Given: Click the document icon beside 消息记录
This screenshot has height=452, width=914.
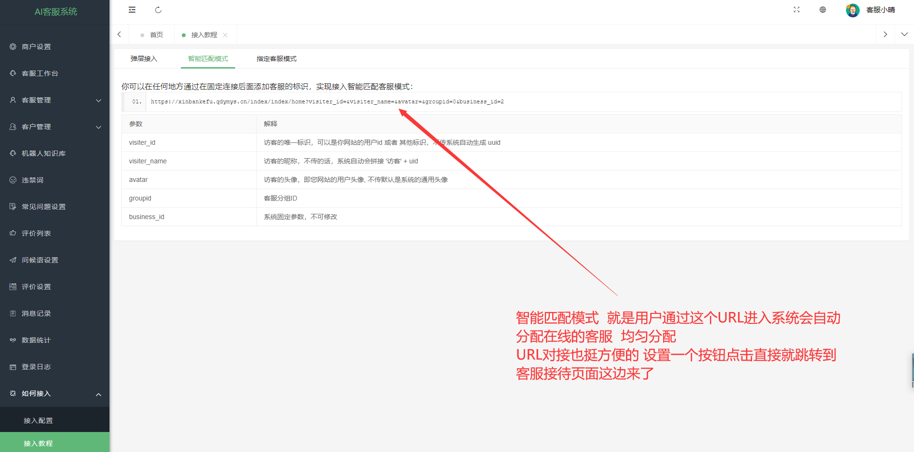Looking at the screenshot, I should click(x=13, y=313).
